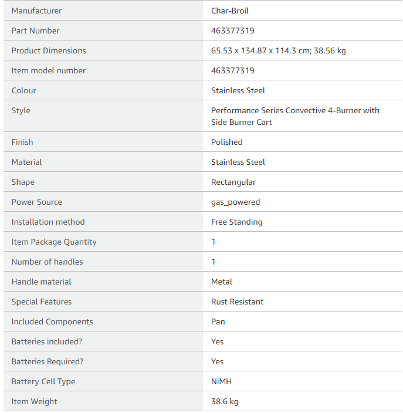Click the Pan included component value
Viewport: 403px width, 413px height.
coord(218,321)
